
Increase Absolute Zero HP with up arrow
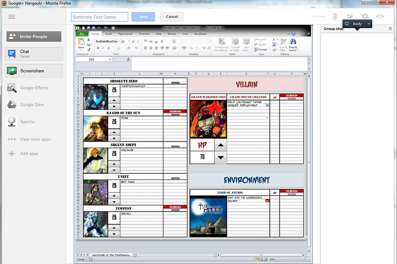114,100
